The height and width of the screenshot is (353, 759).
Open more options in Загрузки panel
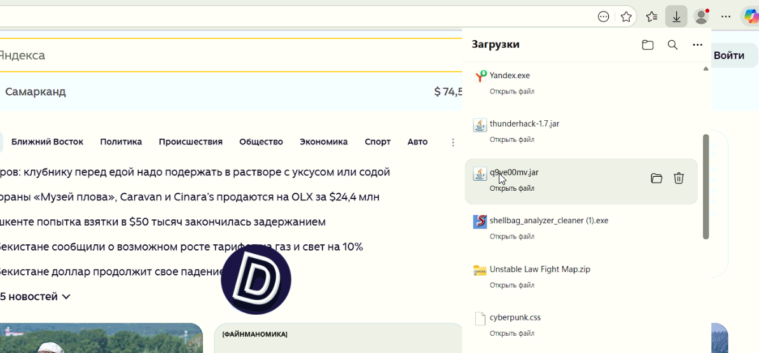(697, 45)
